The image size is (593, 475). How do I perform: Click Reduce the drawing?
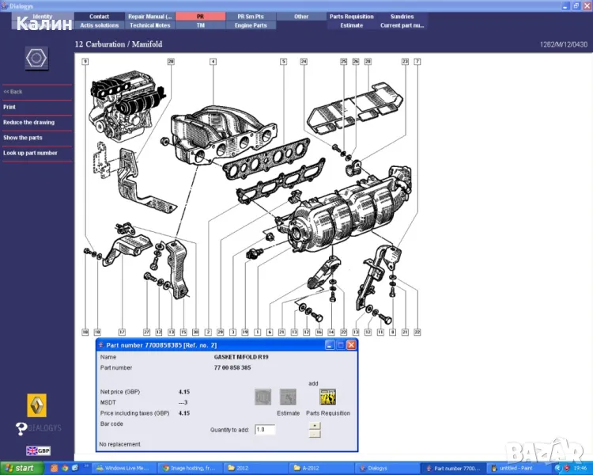click(x=28, y=123)
